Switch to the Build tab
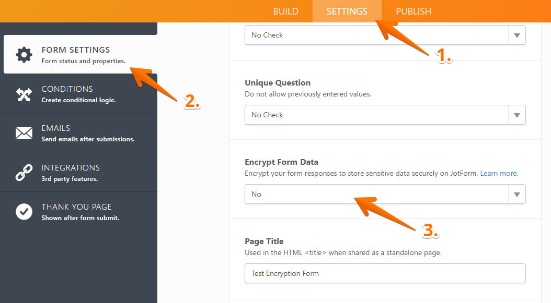The width and height of the screenshot is (551, 303). 285,11
